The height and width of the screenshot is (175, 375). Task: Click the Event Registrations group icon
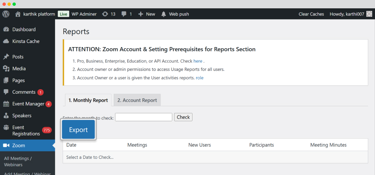[6, 127]
